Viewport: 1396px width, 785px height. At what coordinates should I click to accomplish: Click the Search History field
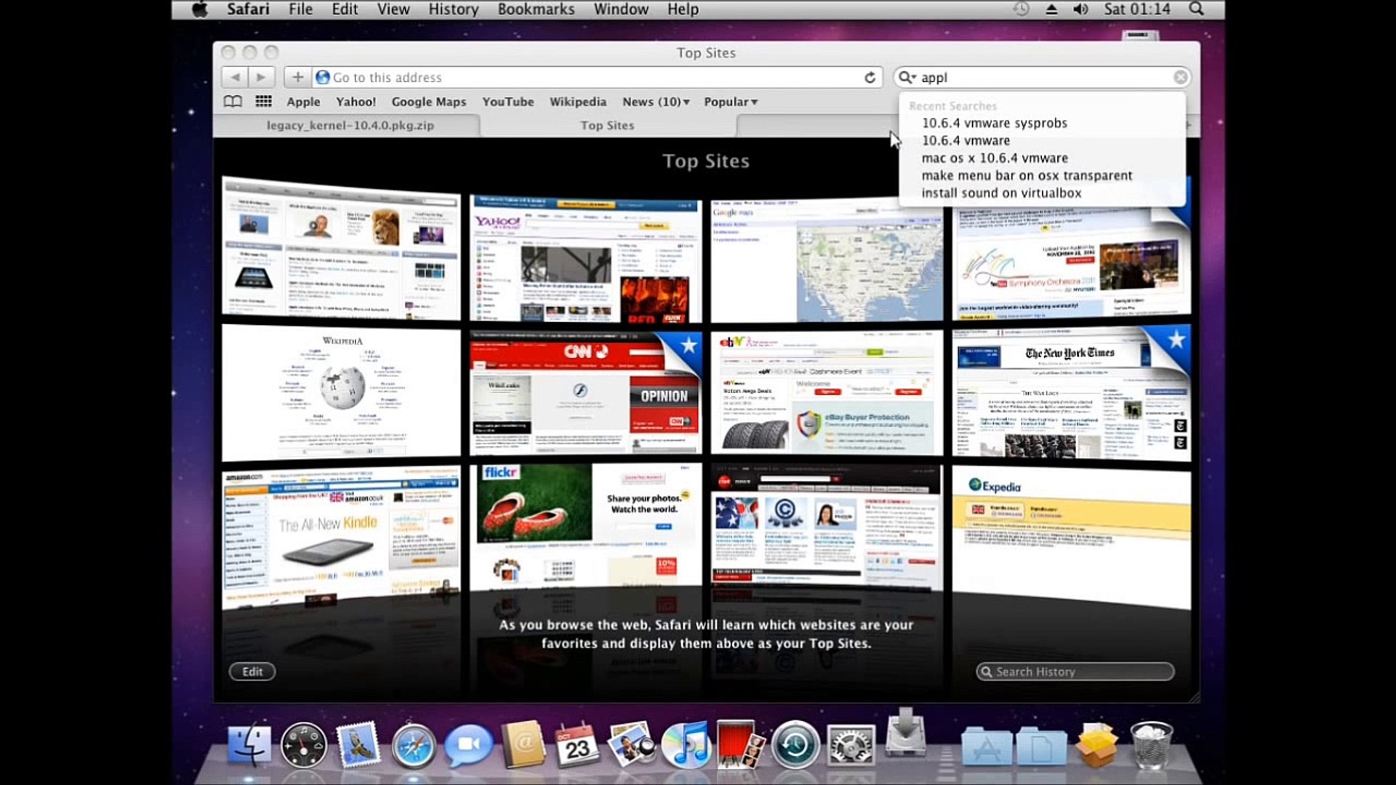click(1074, 671)
